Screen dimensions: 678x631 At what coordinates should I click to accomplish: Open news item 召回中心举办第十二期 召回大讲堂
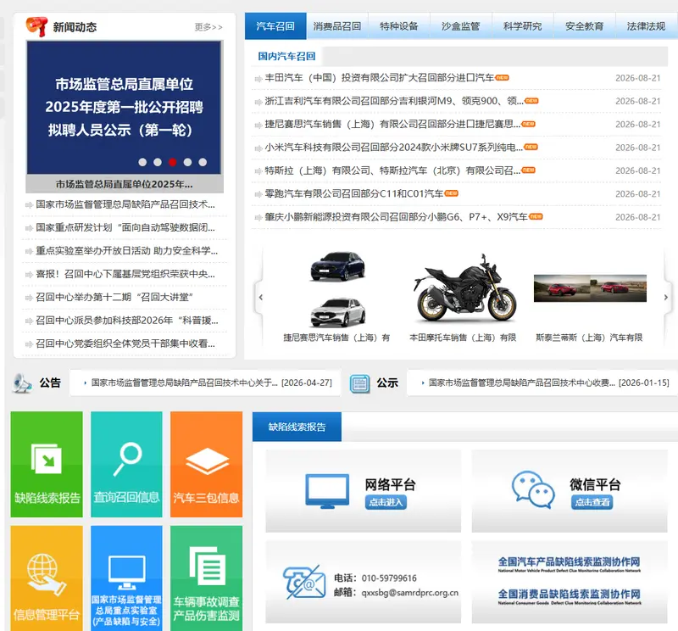click(114, 297)
